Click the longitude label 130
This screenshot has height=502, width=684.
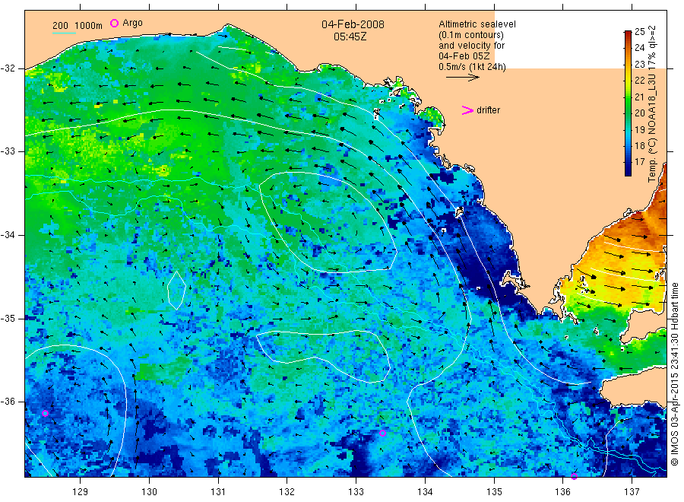pyautogui.click(x=149, y=492)
